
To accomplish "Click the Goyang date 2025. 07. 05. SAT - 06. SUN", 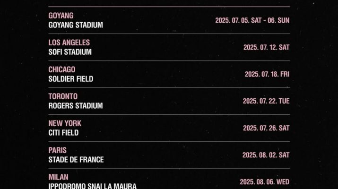I will [x=252, y=20].
